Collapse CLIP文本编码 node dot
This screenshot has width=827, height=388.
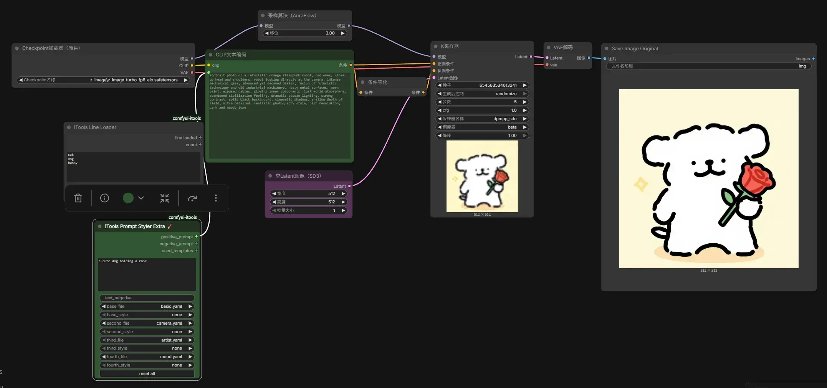(x=210, y=55)
